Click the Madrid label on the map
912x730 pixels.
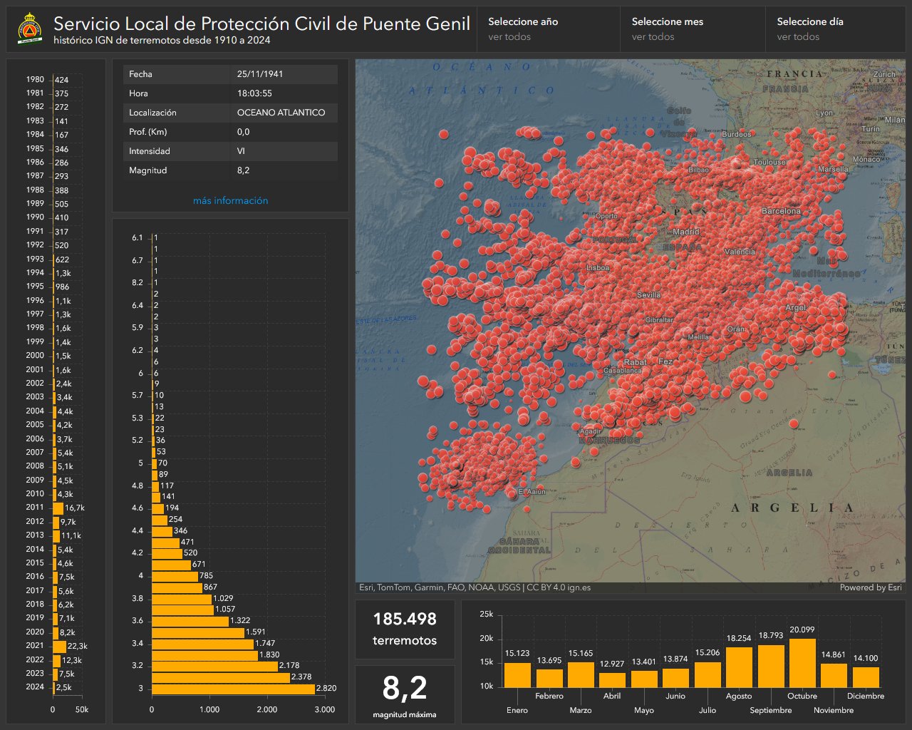point(686,232)
